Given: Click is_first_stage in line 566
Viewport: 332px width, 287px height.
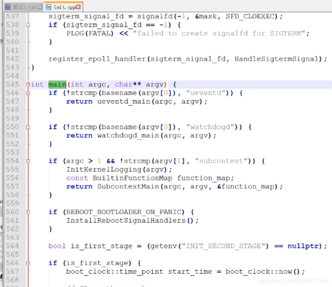Looking at the screenshot, I should tap(97, 263).
